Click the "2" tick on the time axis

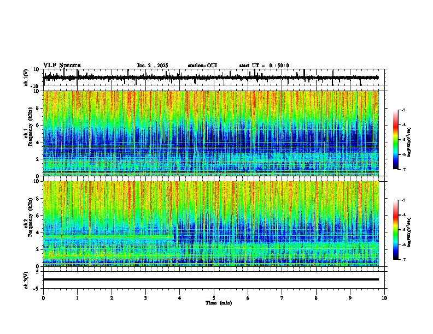tap(112, 298)
